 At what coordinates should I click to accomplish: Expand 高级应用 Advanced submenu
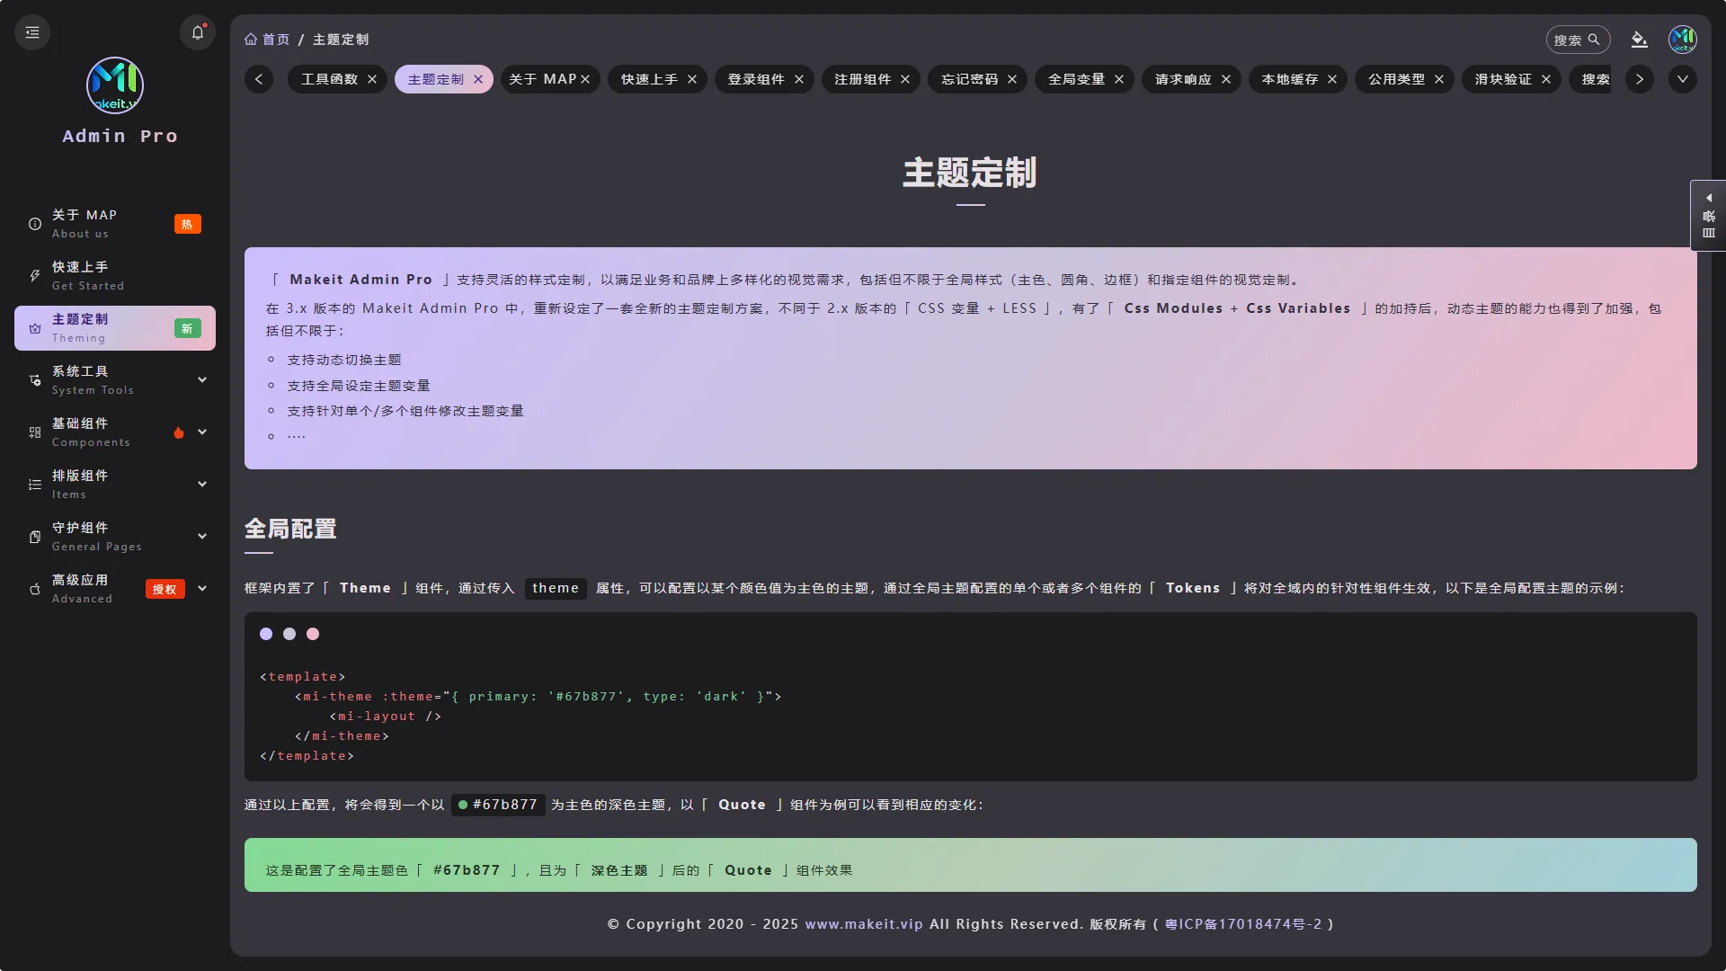115,589
